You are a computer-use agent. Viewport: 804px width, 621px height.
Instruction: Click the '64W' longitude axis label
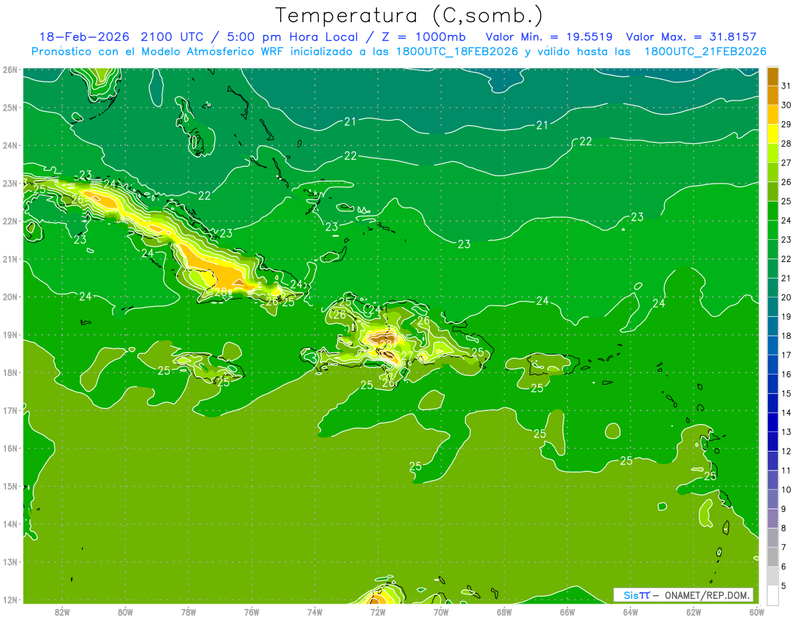click(630, 612)
